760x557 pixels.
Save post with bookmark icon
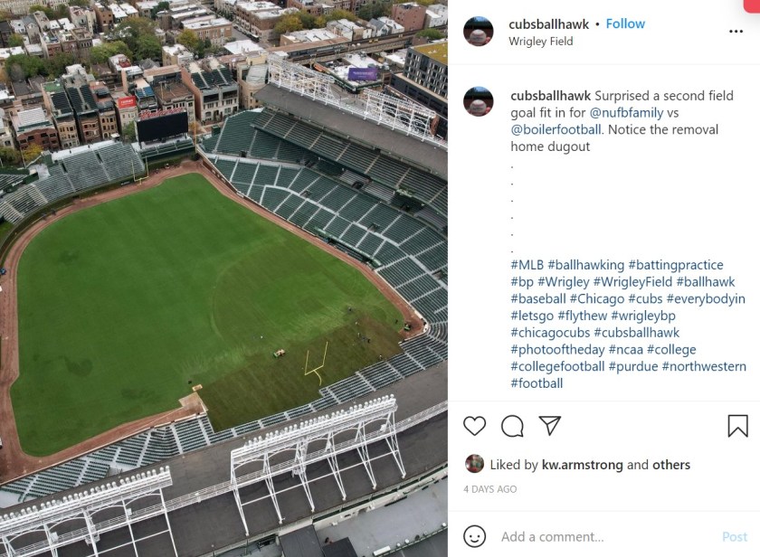[737, 426]
